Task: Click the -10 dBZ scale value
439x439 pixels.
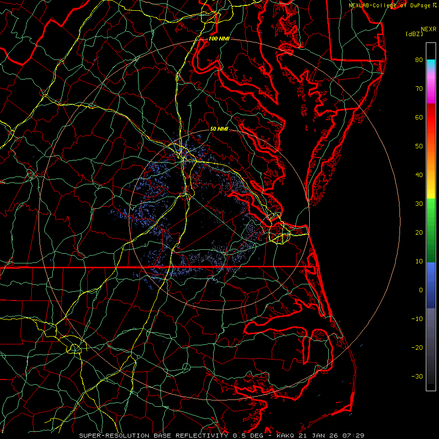Action: (x=417, y=319)
